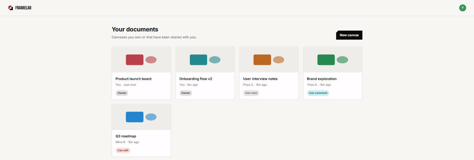Select the 'Onboarding flow v2' title
This screenshot has height=160, width=474.
(x=196, y=79)
